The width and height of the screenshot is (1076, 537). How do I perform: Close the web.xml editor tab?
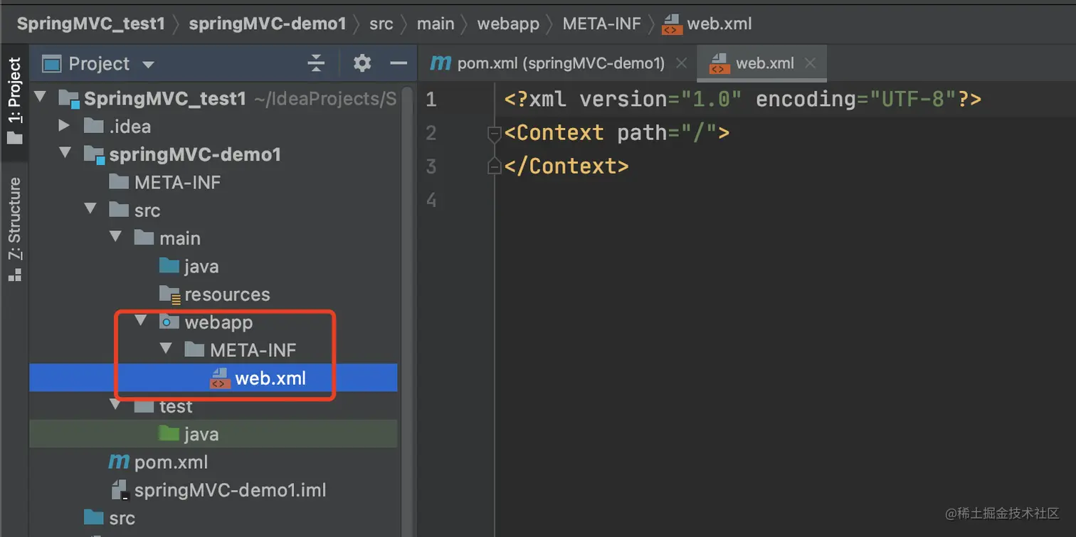[810, 63]
